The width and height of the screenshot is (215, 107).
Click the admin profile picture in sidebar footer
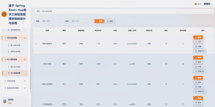coord(5,101)
